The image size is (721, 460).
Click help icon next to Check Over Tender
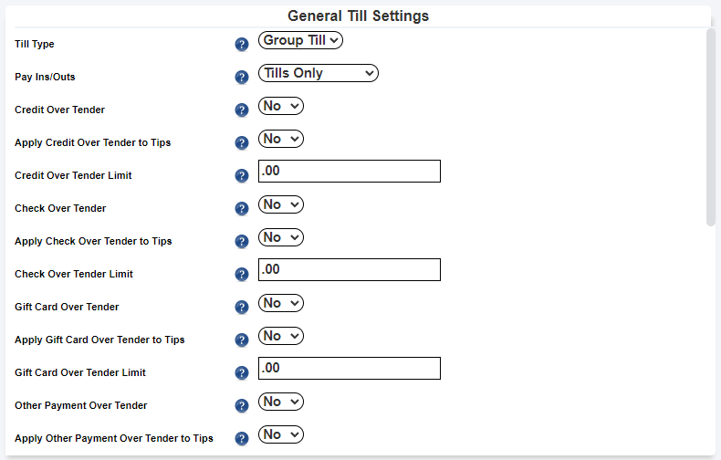click(242, 209)
